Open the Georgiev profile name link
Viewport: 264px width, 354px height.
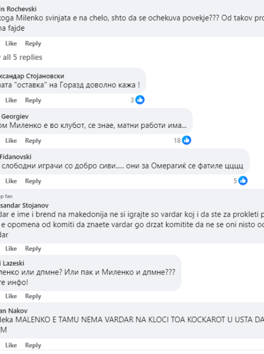(x=14, y=116)
